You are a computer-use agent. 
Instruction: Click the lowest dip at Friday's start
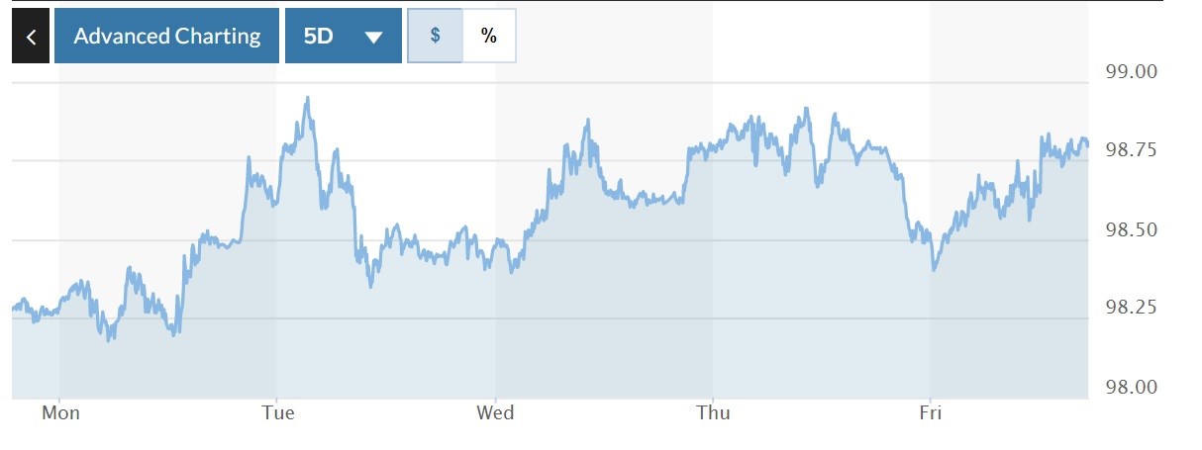click(x=934, y=269)
